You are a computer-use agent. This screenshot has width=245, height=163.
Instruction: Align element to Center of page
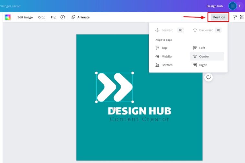[x=201, y=56]
